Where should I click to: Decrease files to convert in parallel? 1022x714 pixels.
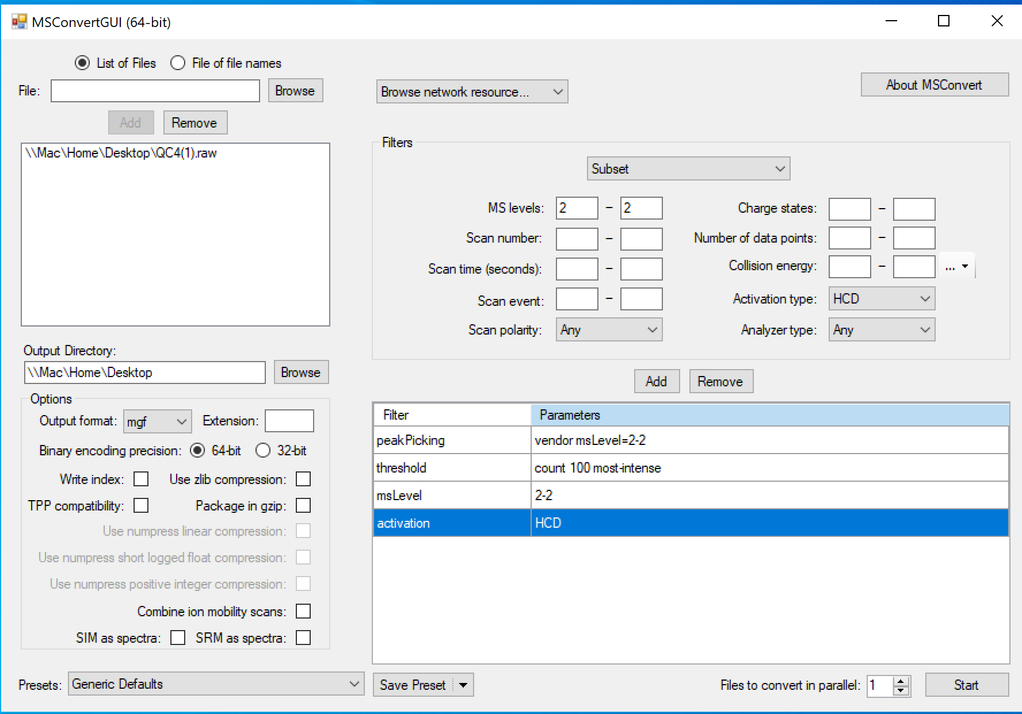[x=902, y=690]
